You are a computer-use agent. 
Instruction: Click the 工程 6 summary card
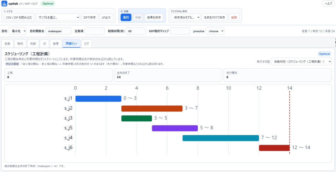point(58,75)
